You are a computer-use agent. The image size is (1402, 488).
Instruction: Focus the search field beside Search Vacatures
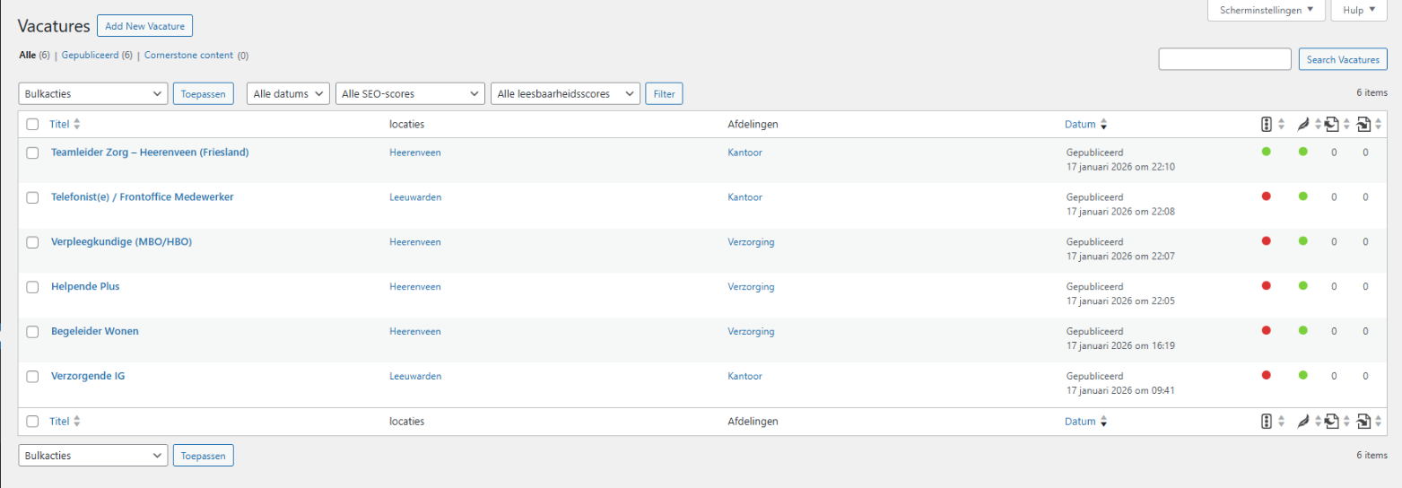[1224, 59]
